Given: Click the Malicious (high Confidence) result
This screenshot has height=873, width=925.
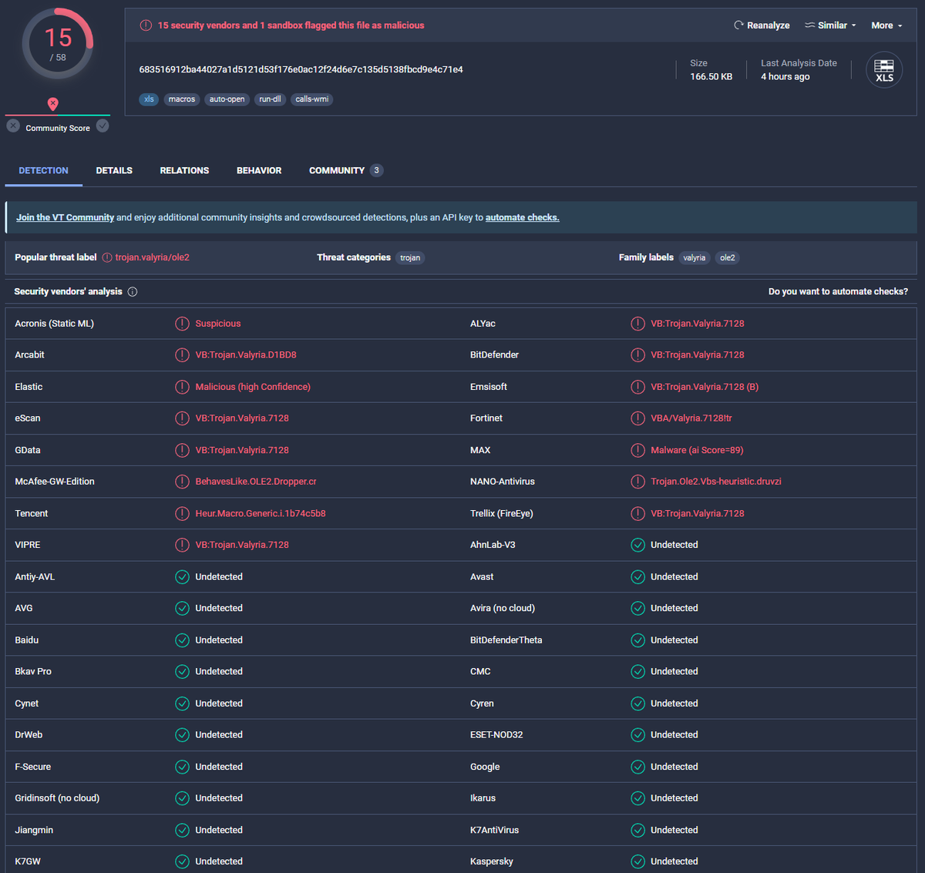Looking at the screenshot, I should (x=253, y=387).
